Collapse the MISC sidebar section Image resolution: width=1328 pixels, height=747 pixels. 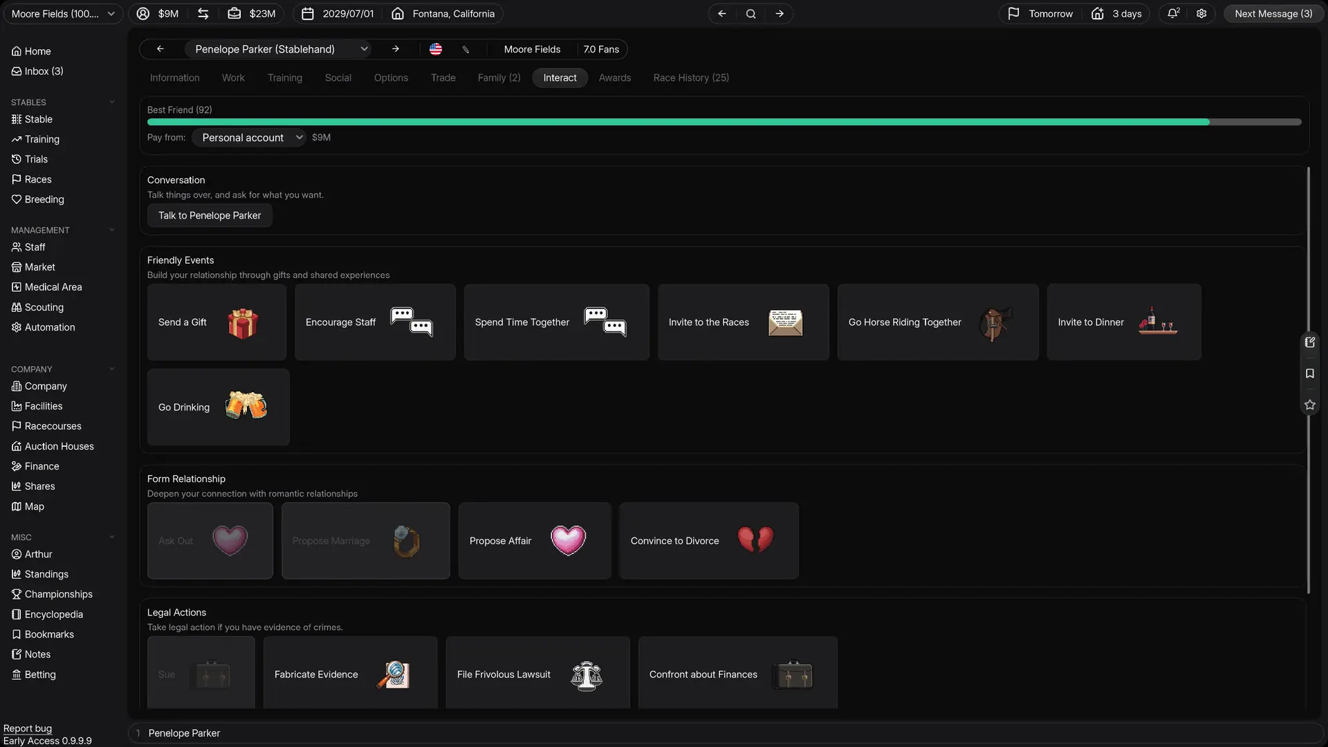pyautogui.click(x=112, y=537)
